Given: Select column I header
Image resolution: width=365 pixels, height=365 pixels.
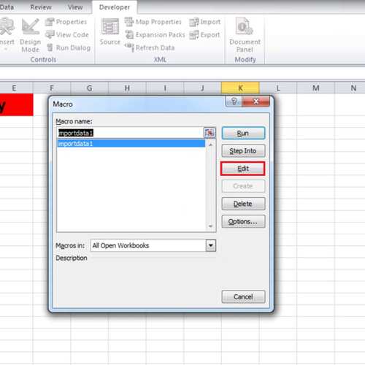Looking at the screenshot, I should 165,88.
